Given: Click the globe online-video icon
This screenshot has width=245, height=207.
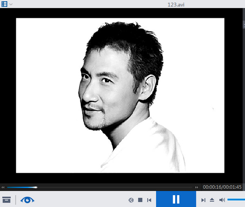Looking at the screenshot, I should [131, 200].
